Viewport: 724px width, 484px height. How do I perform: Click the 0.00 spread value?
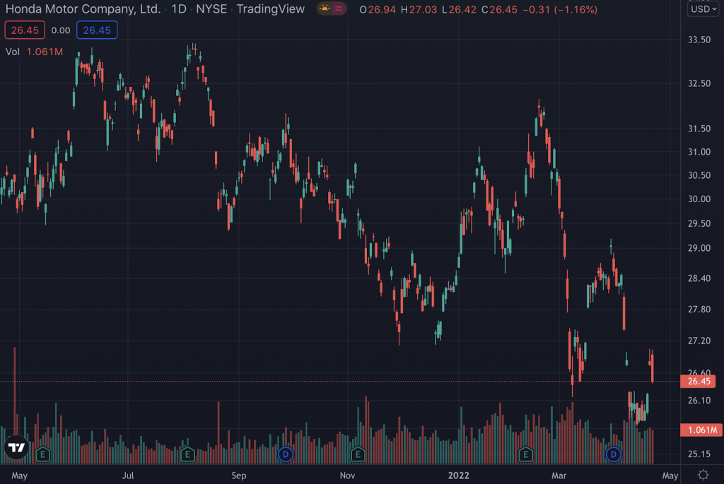pos(61,30)
